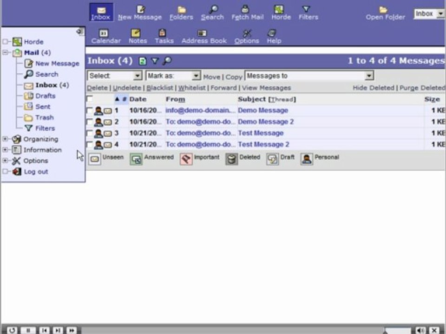Refresh inbox with green icon beside Inbox (4)
Image resolution: width=446 pixels, height=334 pixels.
pyautogui.click(x=143, y=61)
